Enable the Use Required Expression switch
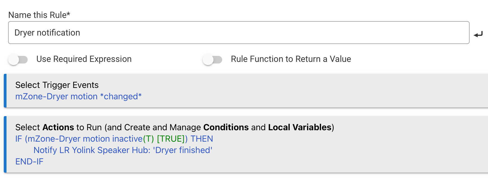 coord(18,60)
